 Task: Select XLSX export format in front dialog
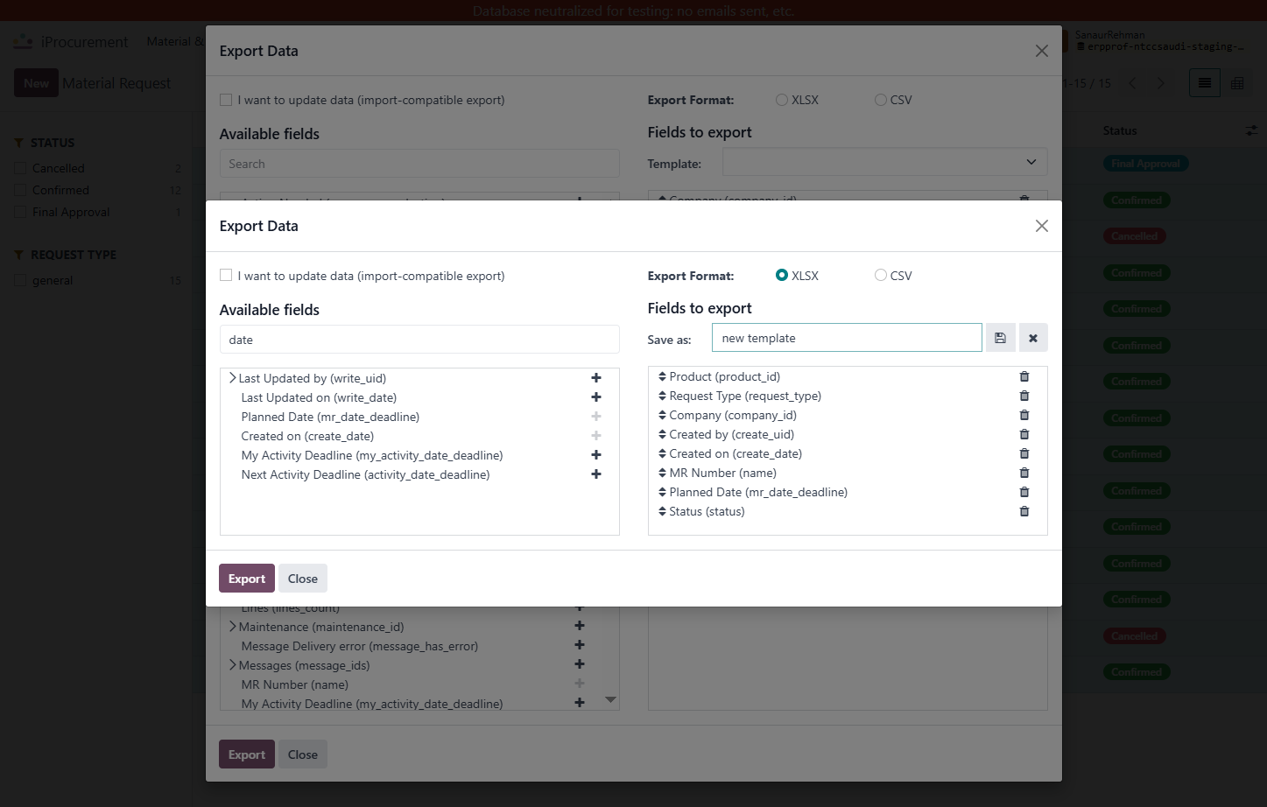(782, 275)
